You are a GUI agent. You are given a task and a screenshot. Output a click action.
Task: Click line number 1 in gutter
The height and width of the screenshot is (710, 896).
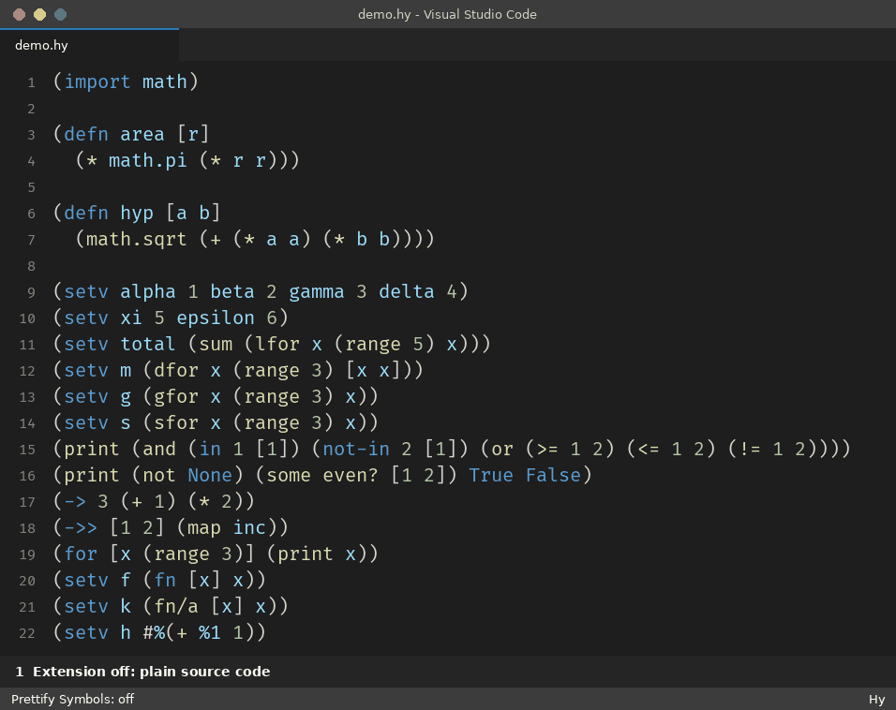(x=32, y=82)
